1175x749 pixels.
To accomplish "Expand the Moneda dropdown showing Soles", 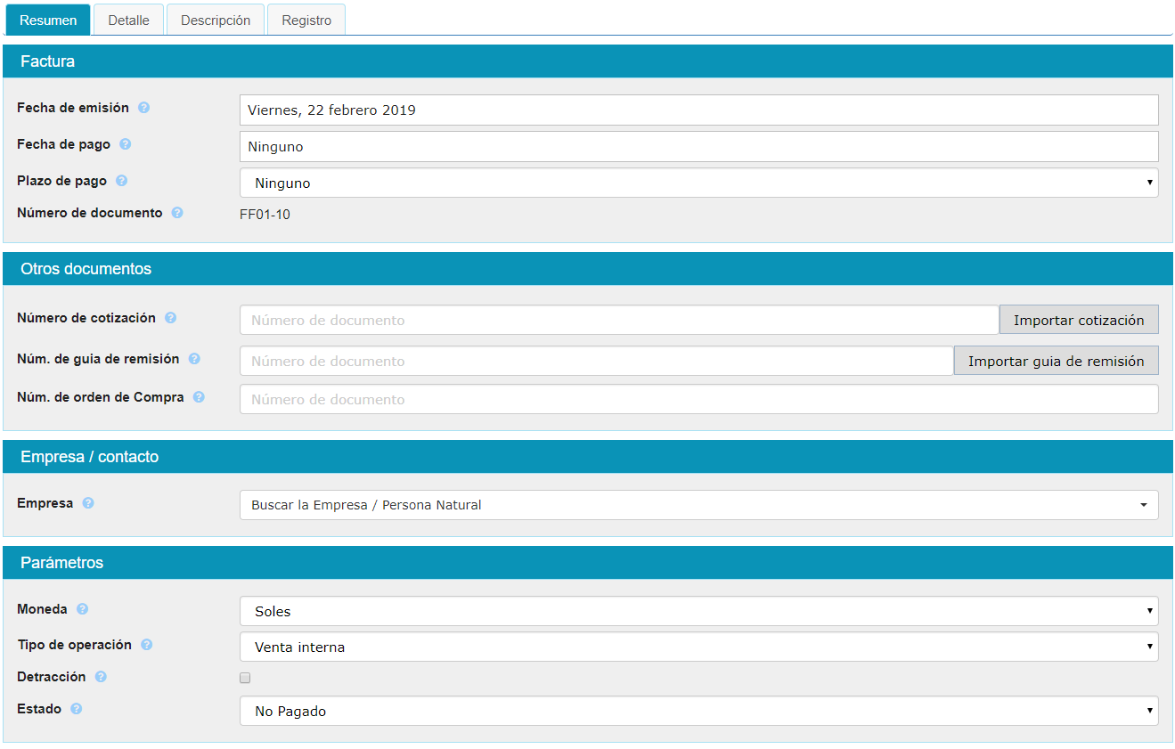I will tap(698, 611).
